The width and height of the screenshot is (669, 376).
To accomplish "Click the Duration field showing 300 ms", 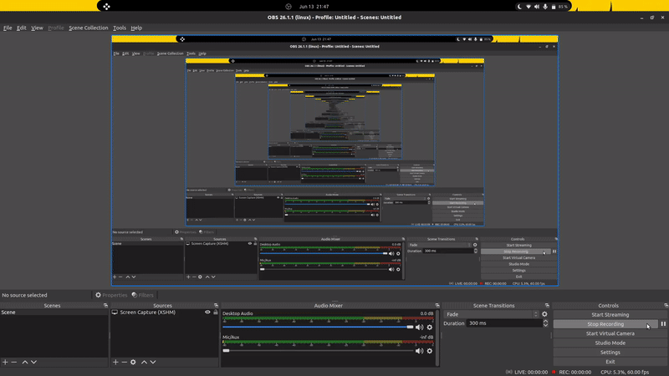I will click(504, 323).
